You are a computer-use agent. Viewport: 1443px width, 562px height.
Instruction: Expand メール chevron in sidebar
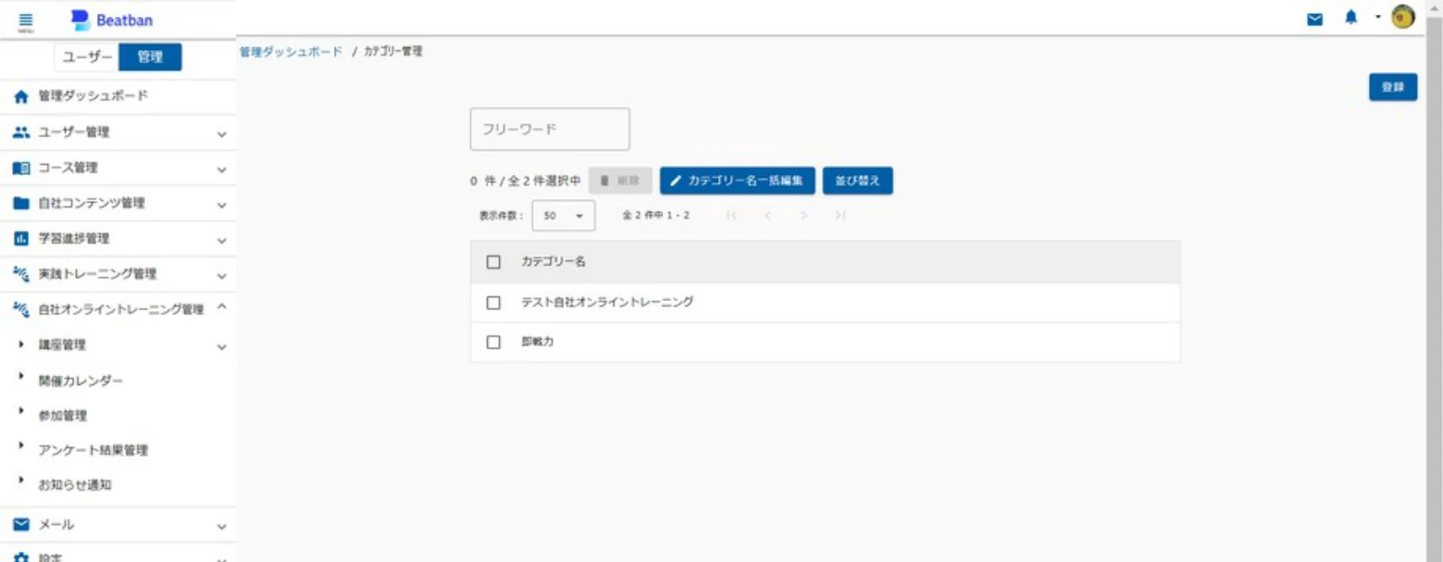(221, 527)
